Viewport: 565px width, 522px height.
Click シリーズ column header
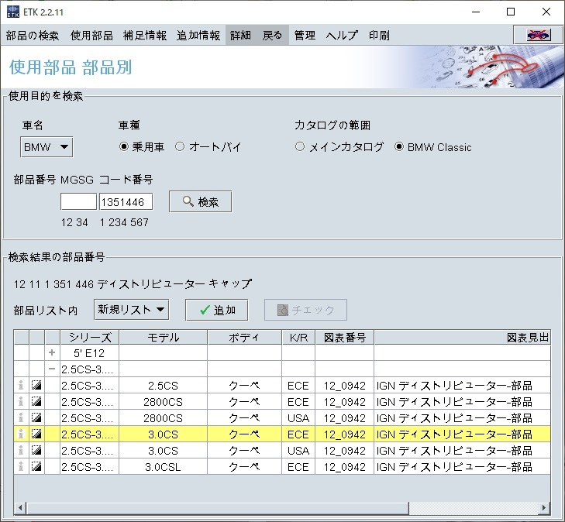click(90, 338)
